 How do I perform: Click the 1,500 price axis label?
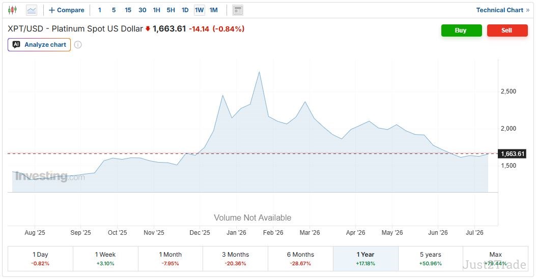click(509, 166)
